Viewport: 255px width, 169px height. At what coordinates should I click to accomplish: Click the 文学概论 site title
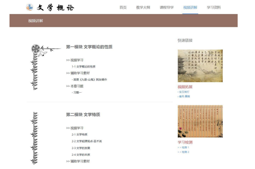(x=55, y=8)
